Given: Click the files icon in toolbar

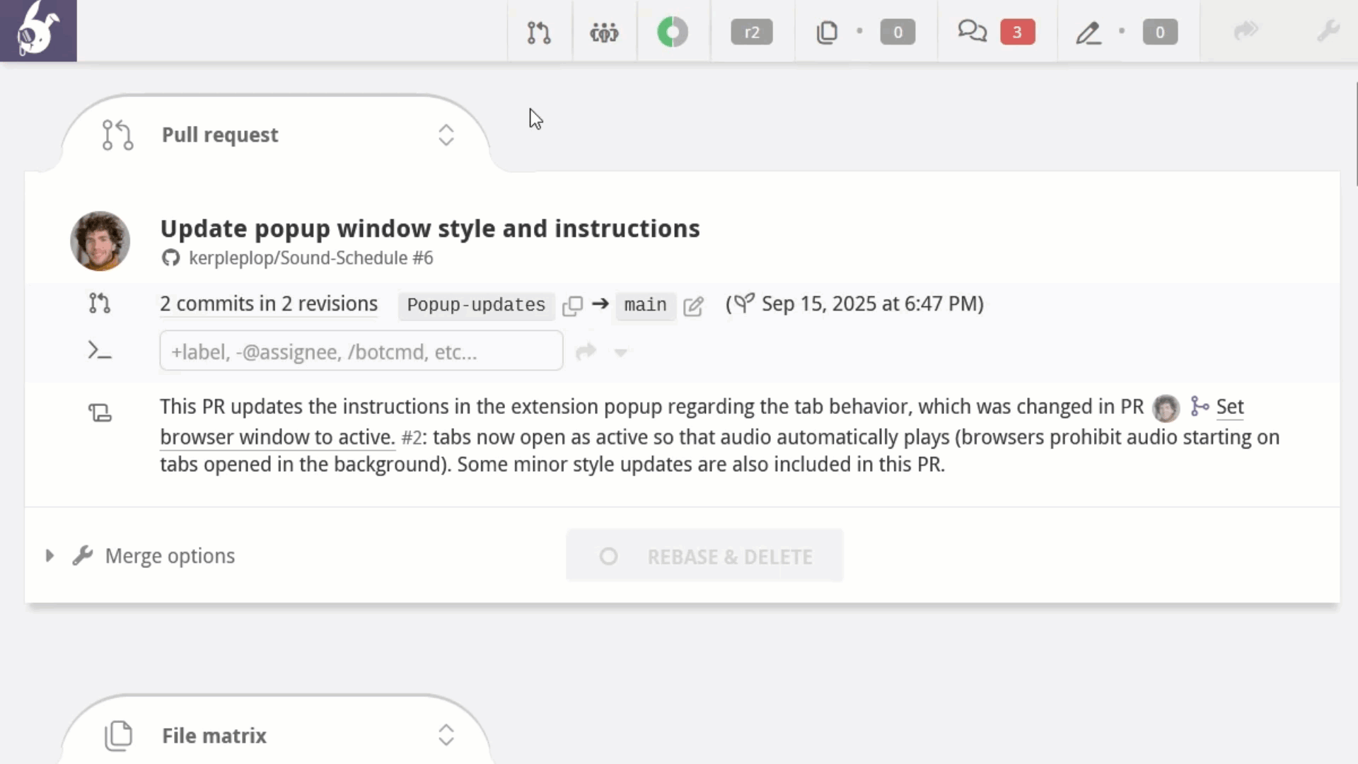Looking at the screenshot, I should pos(827,32).
